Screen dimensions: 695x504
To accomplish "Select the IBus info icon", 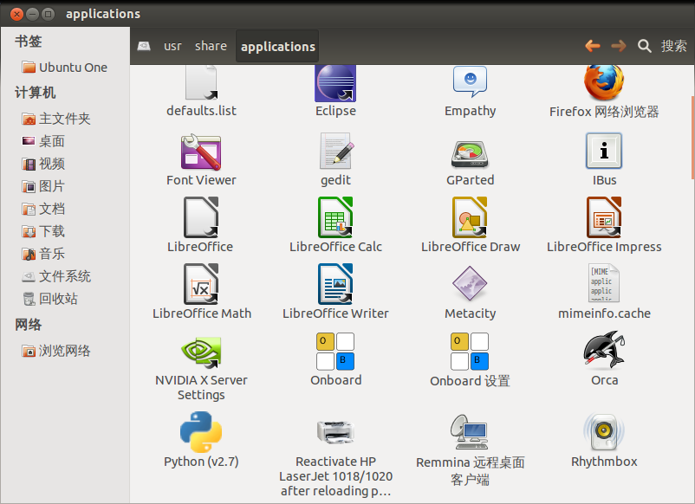I will pos(604,151).
